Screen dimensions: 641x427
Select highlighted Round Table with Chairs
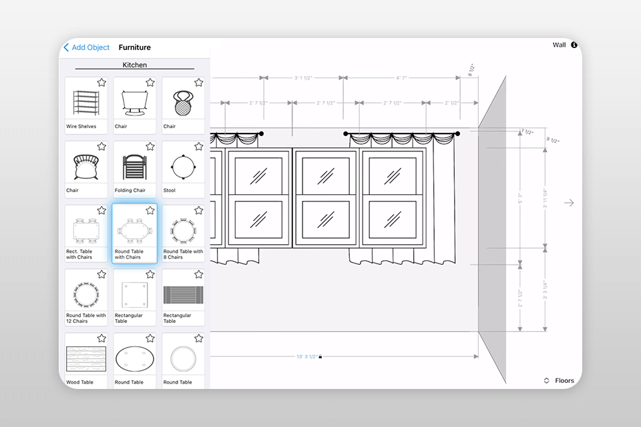coord(134,234)
